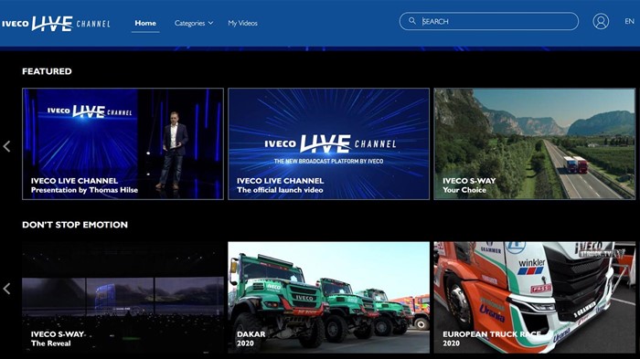Click the search magnifier icon
Viewport: 640px width, 359px height.
pyautogui.click(x=412, y=21)
